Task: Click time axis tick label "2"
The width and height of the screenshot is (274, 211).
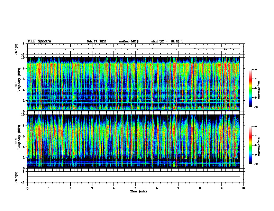Action: point(71,188)
